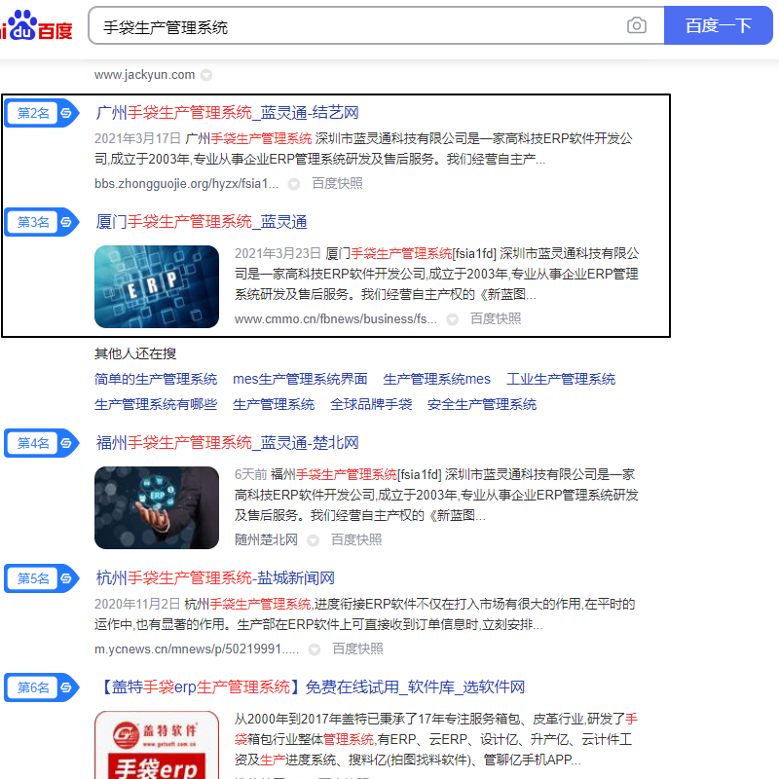Click the 百度一下 search button

718,25
